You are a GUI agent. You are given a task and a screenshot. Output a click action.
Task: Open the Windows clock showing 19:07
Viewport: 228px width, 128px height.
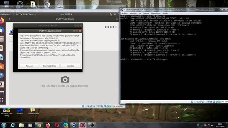(x=220, y=125)
